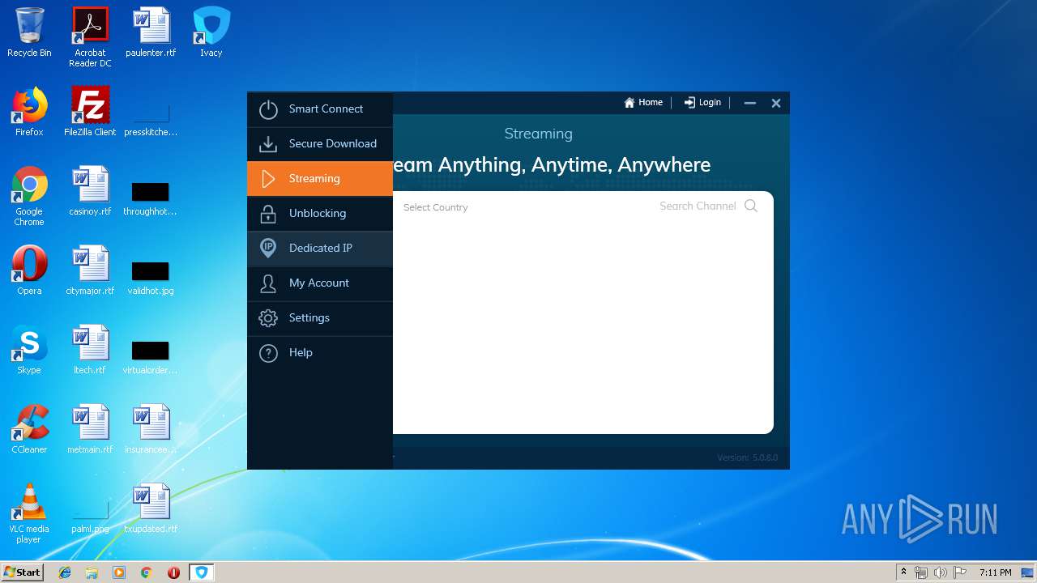Select the citymajor.rtf file
Screen dimensions: 1037x583
[x=90, y=270]
